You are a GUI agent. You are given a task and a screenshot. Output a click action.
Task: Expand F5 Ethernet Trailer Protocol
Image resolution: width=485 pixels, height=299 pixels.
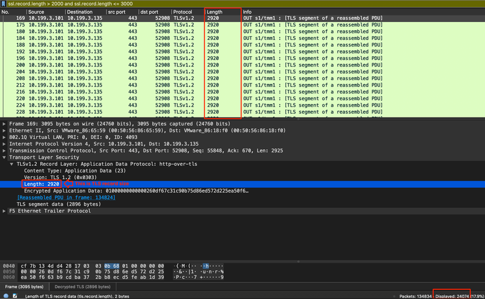[5, 211]
